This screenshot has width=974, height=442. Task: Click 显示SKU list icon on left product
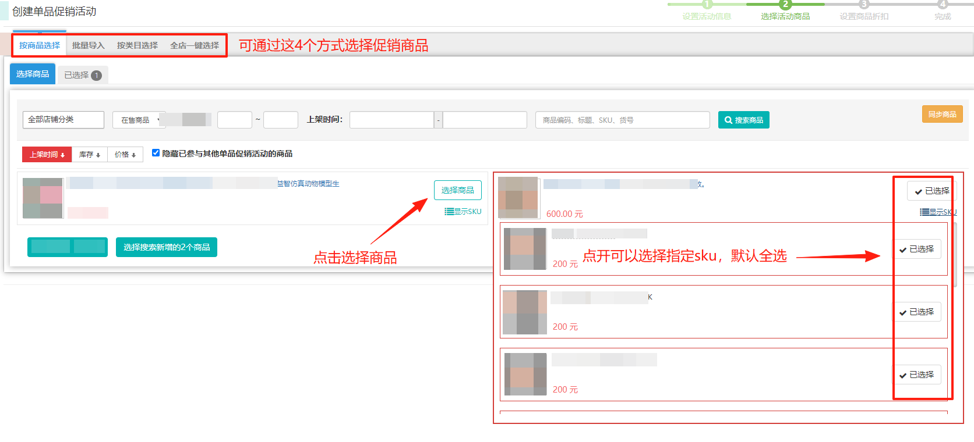tap(463, 212)
